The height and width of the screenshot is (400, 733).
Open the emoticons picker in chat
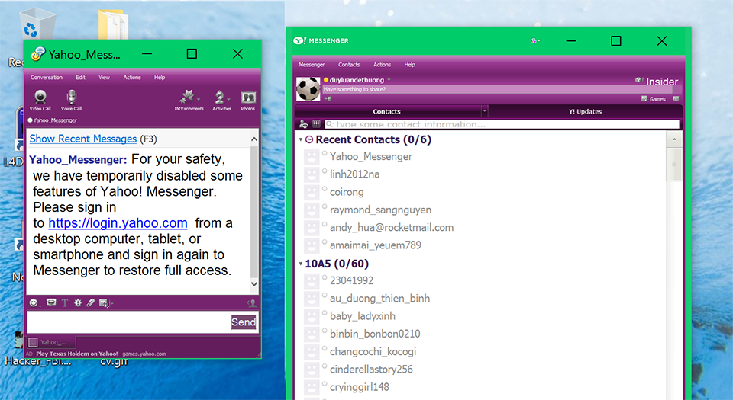tap(33, 302)
